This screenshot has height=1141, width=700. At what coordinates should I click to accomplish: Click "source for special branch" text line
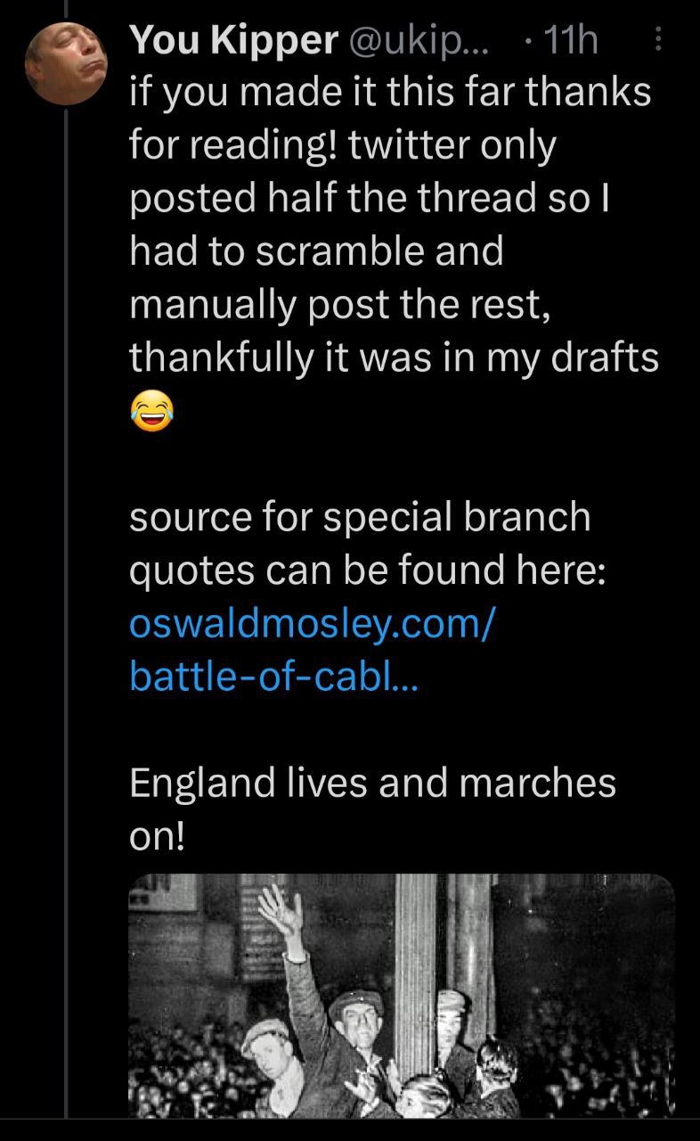[360, 516]
